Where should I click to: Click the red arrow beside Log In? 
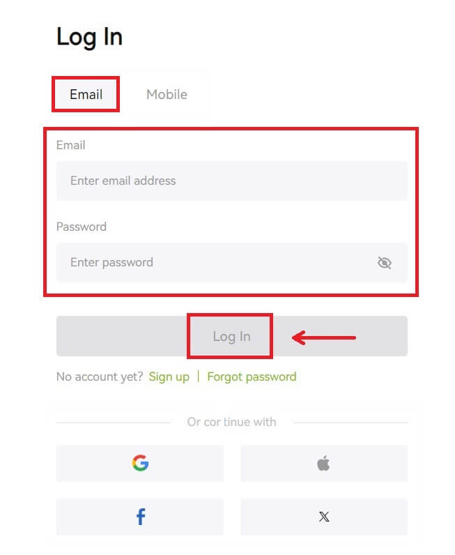324,338
